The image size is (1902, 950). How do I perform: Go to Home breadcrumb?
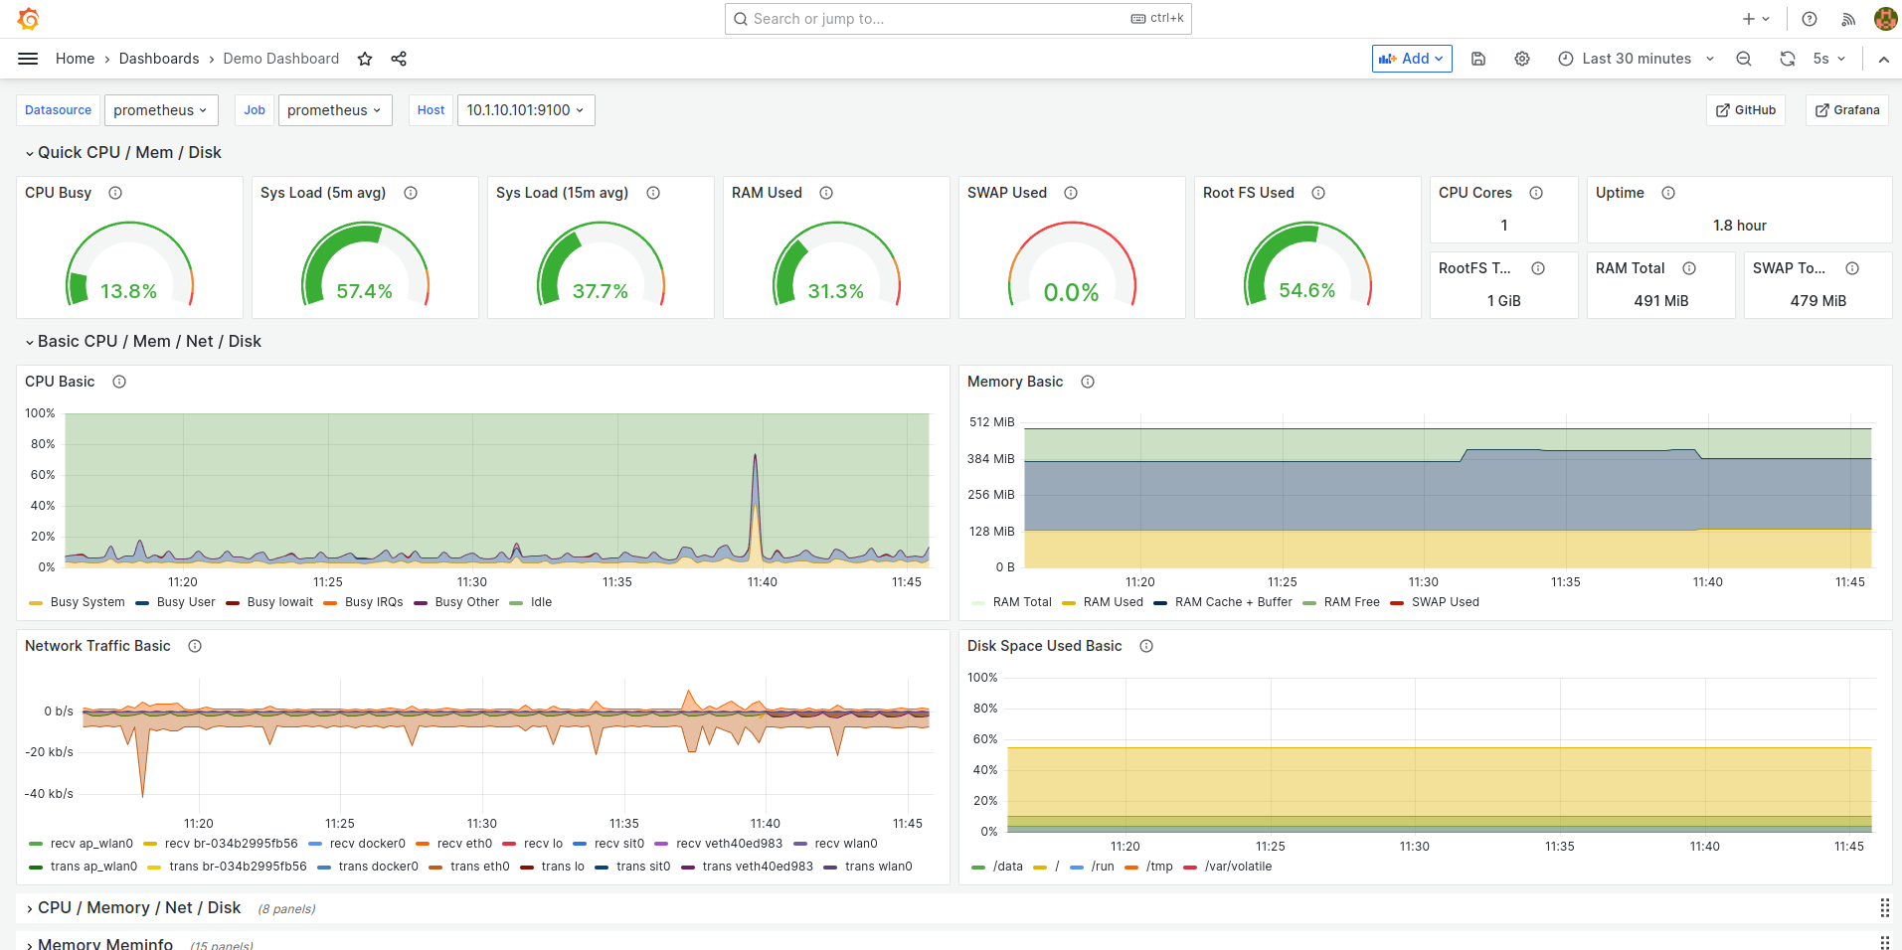coord(75,59)
